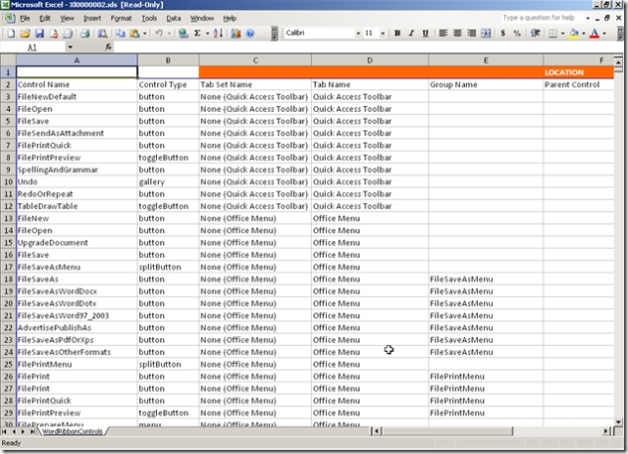Toggle Underline formatting
This screenshot has width=628, height=454.
click(x=425, y=33)
